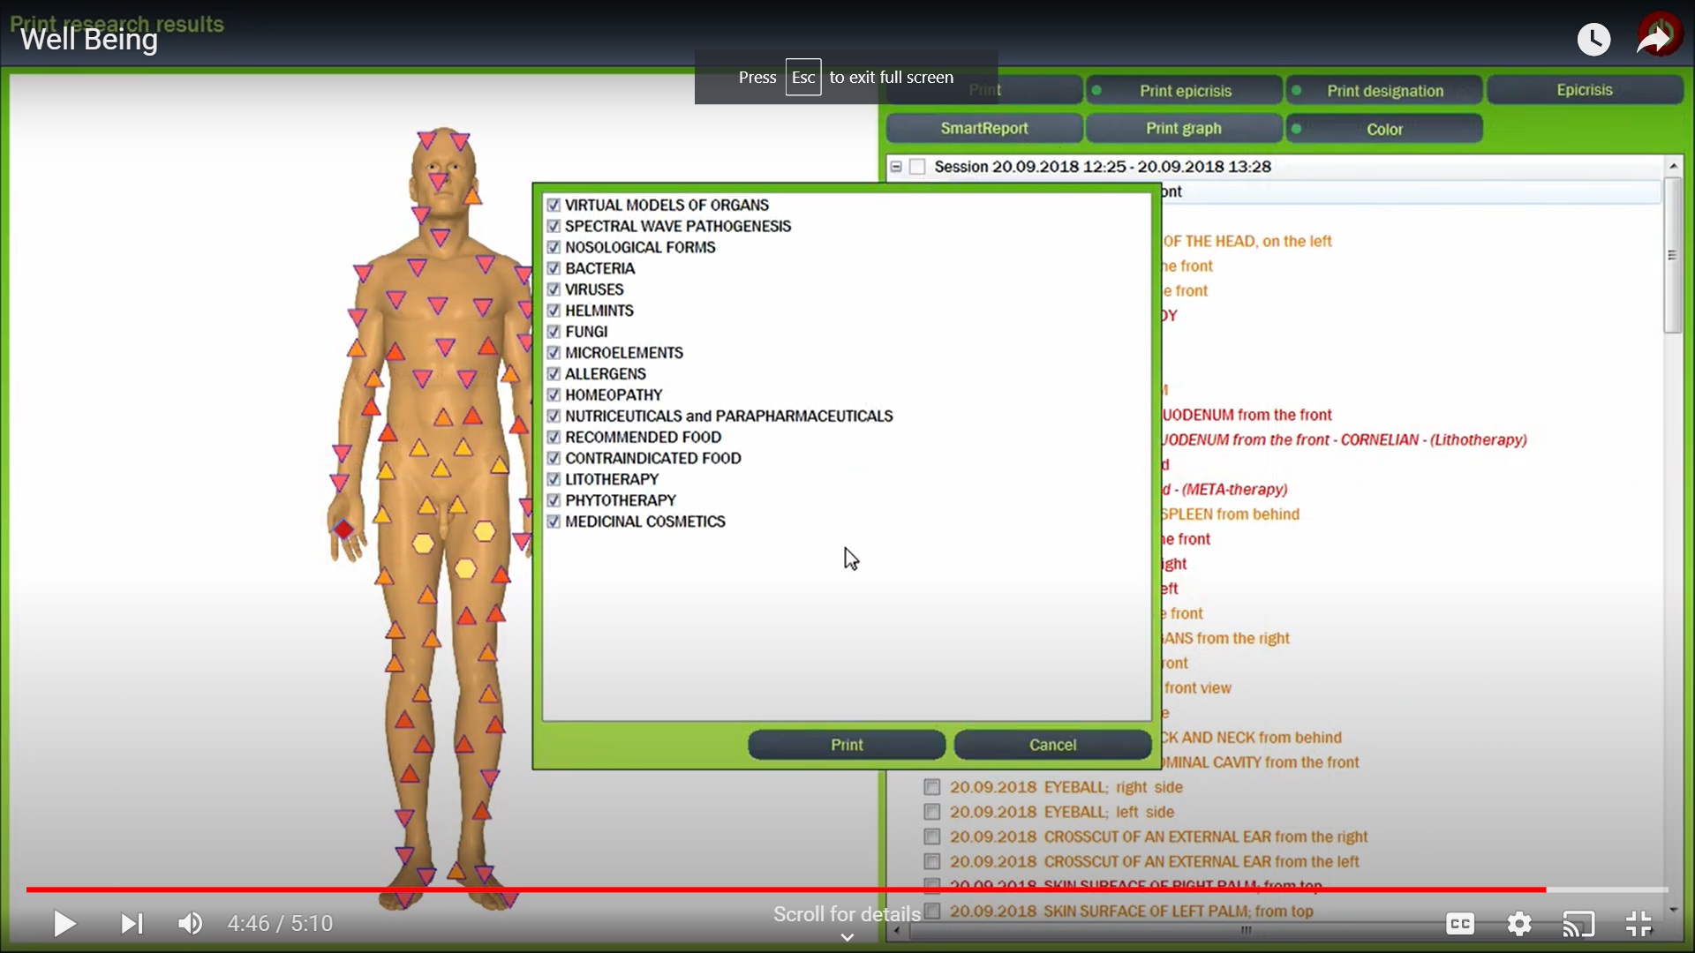Toggle HOMEOPATHY checkbox
The width and height of the screenshot is (1695, 953).
(x=554, y=395)
